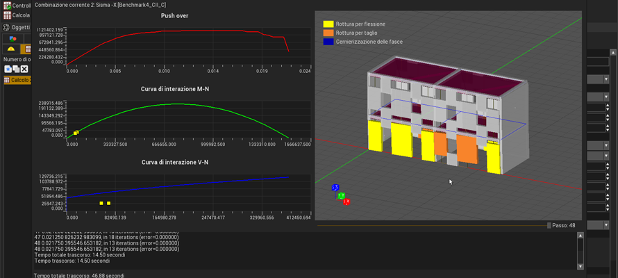Click the Rottura per flessione legend label

pyautogui.click(x=360, y=24)
